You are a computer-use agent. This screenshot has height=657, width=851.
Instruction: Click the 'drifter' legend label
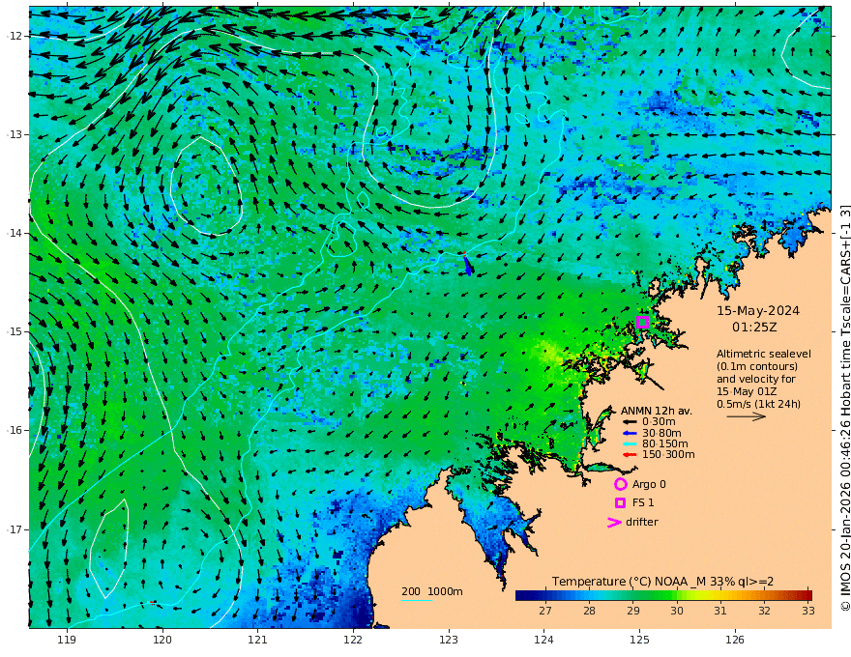641,522
